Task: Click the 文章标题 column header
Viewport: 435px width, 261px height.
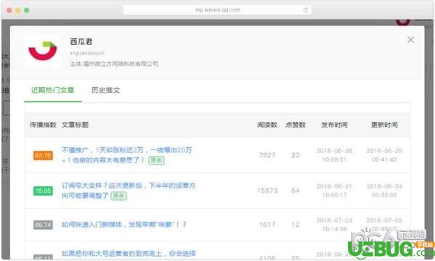Action: point(75,125)
